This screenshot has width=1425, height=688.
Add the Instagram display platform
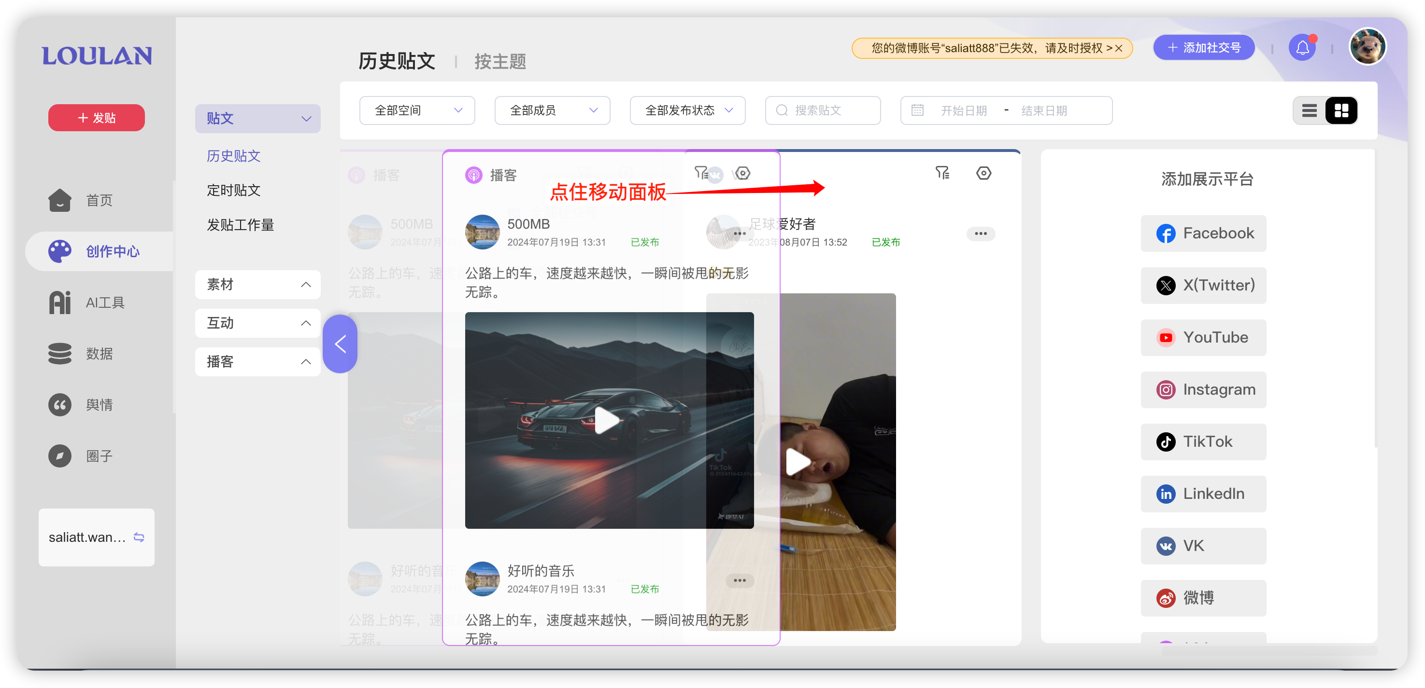(1203, 389)
